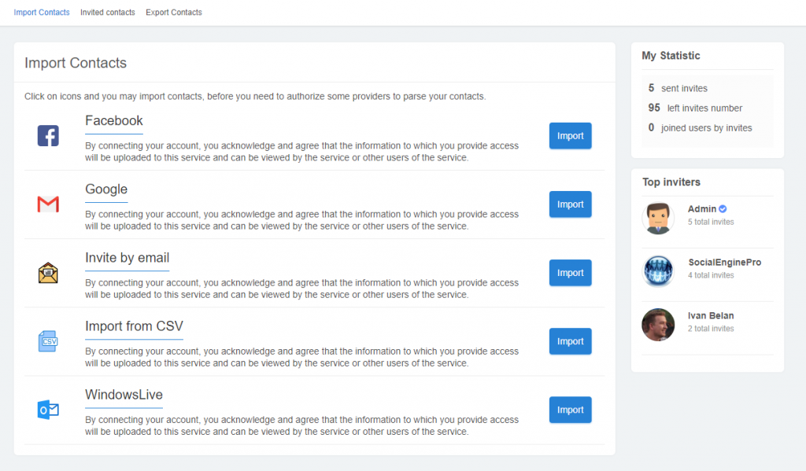Click Import for Invite by email
The width and height of the screenshot is (806, 471).
point(570,273)
